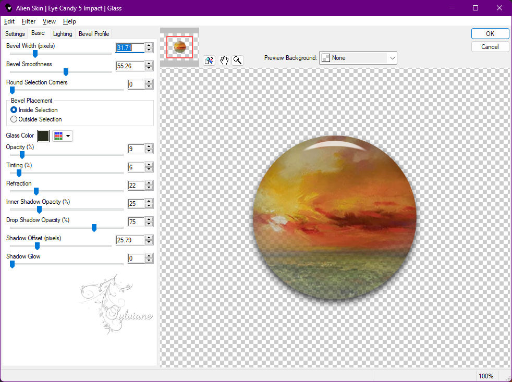Expand the Glass Color palette arrow
512x382 pixels.
point(68,136)
